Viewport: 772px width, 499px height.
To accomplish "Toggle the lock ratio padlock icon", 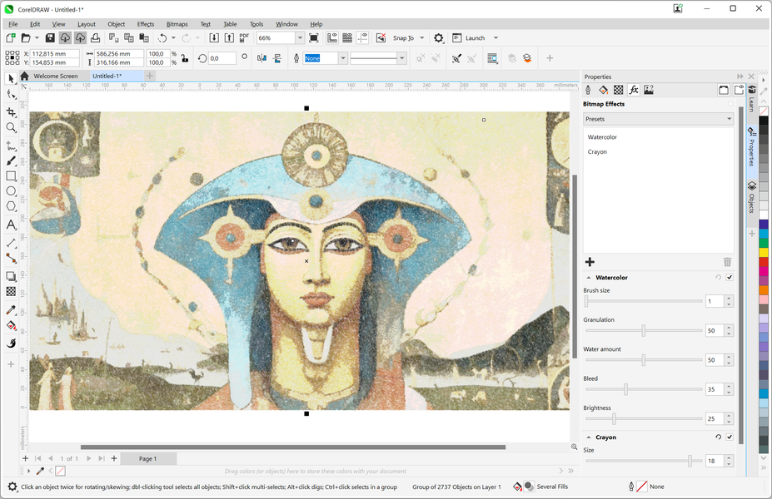I will 184,58.
